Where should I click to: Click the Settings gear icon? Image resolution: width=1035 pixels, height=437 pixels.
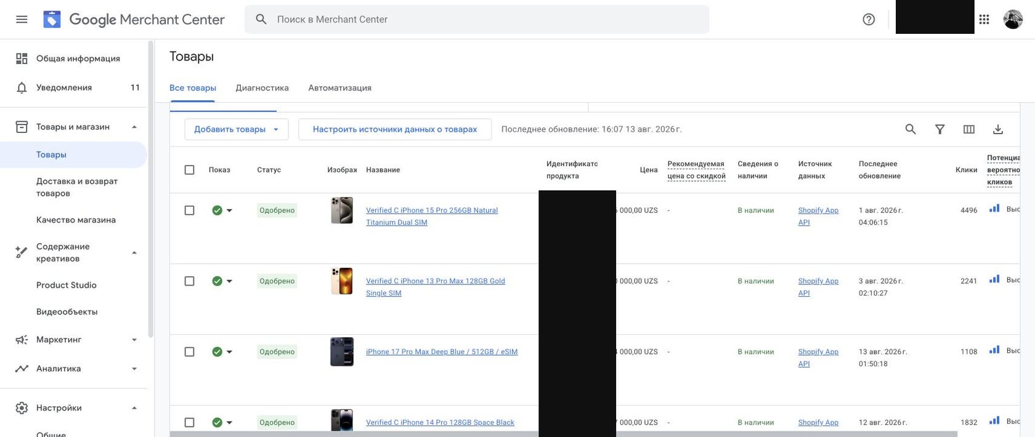tap(22, 408)
